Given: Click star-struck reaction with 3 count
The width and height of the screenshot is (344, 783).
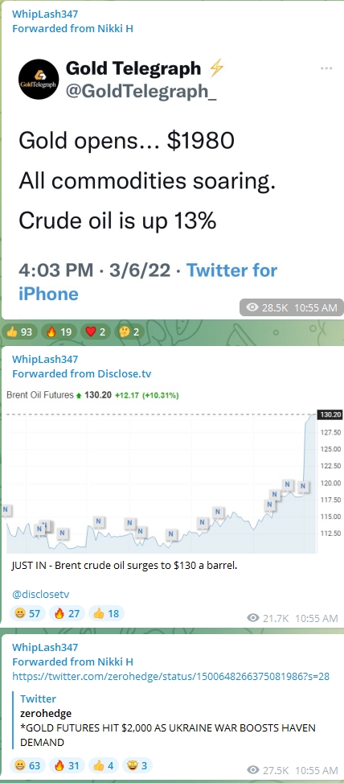Looking at the screenshot, I should [x=137, y=765].
